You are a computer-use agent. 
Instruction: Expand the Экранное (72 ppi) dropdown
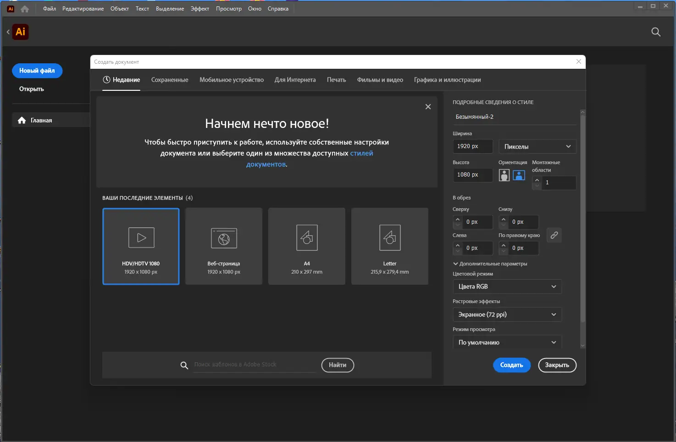click(507, 315)
